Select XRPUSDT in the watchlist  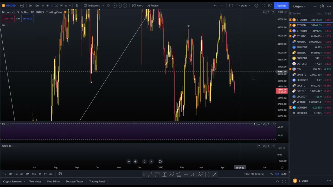[x=311, y=113]
